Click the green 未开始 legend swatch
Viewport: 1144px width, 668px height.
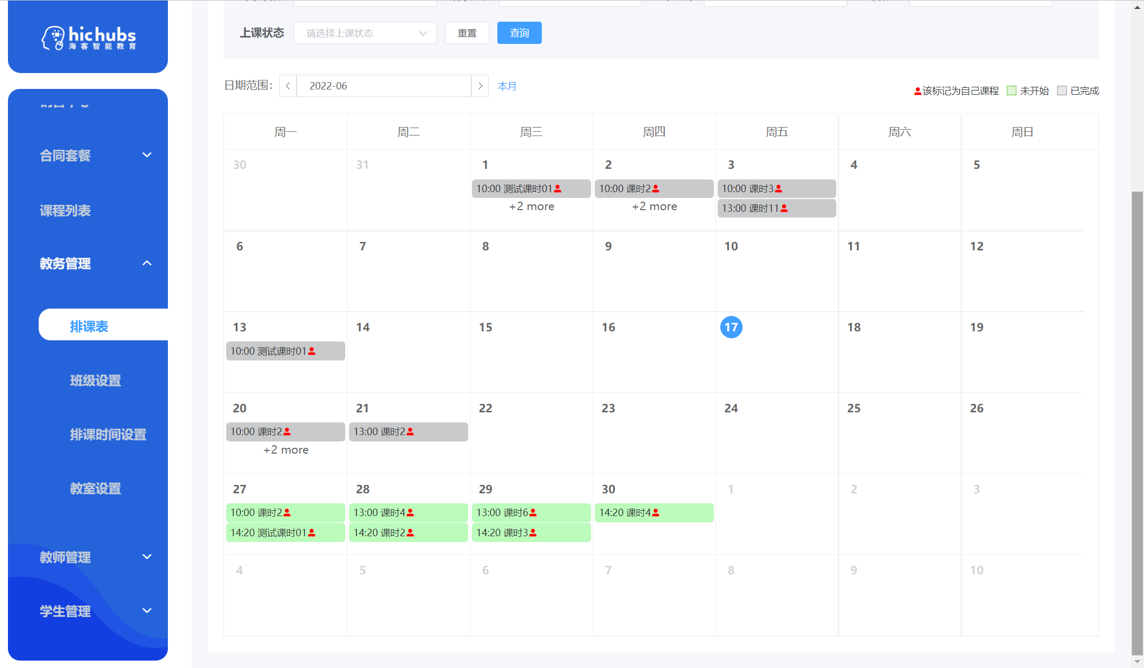click(x=1012, y=91)
